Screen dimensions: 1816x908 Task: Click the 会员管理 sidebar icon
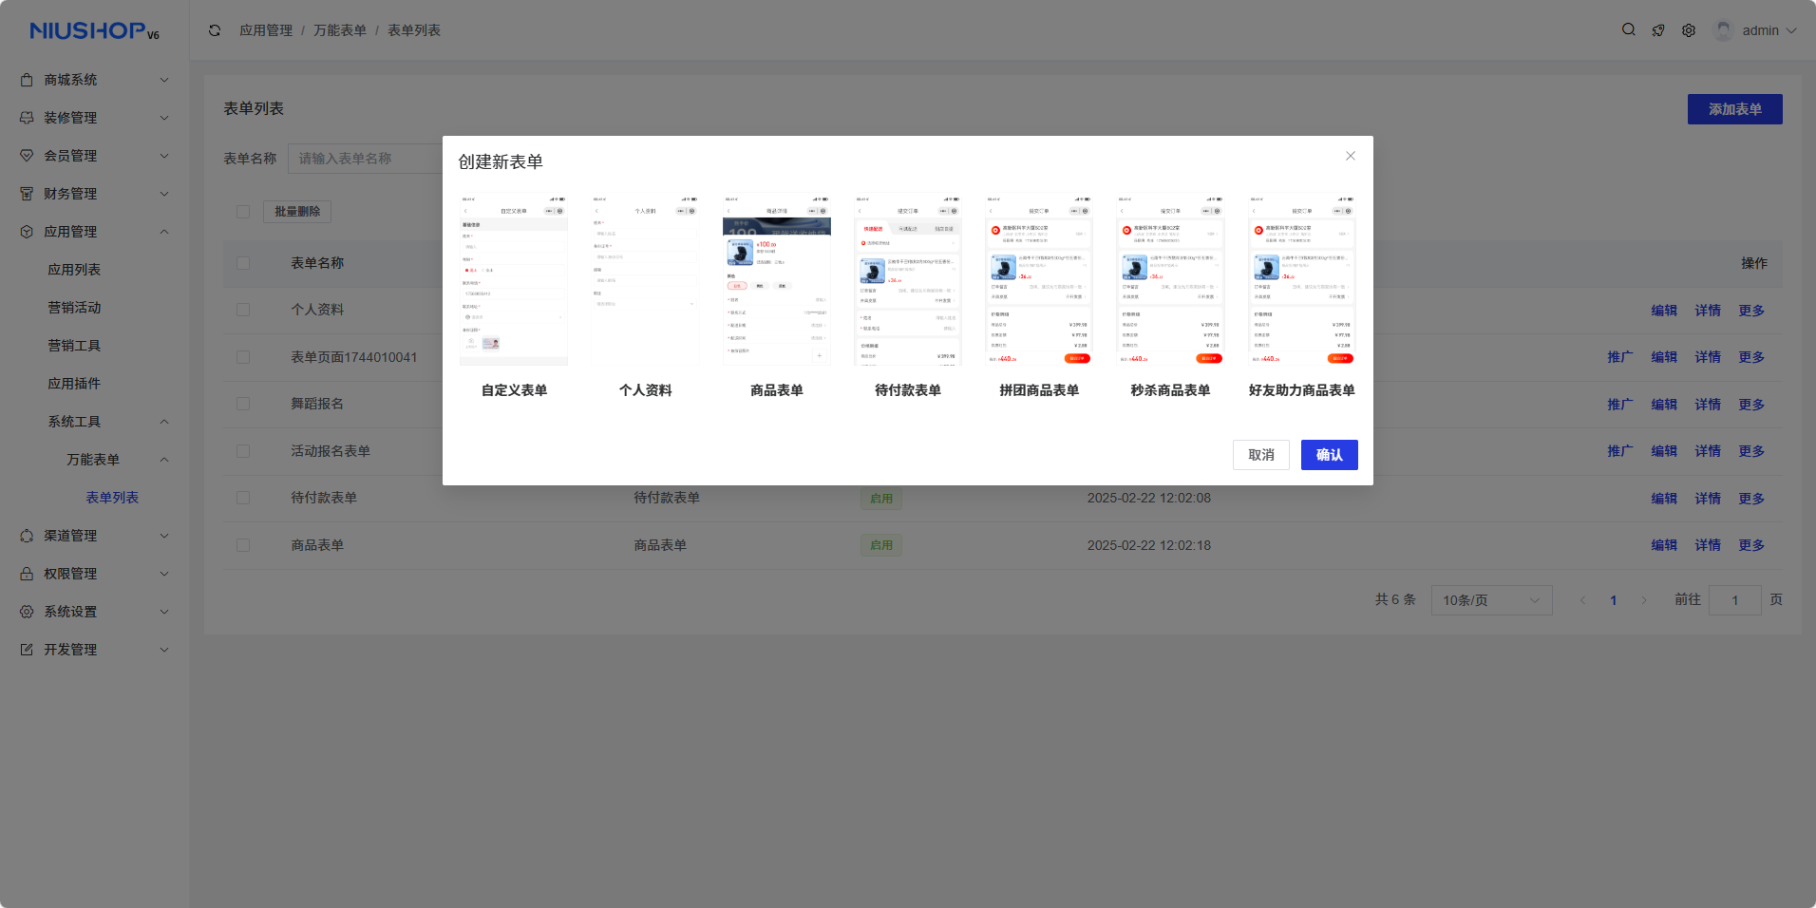click(27, 156)
